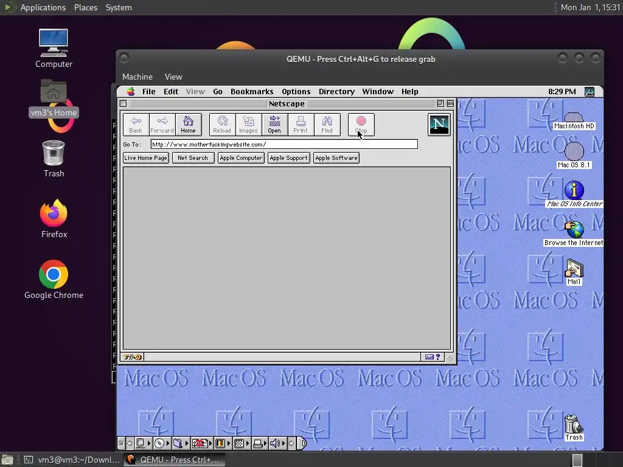The width and height of the screenshot is (623, 467).
Task: Open Find using binoculars button
Action: (x=327, y=125)
